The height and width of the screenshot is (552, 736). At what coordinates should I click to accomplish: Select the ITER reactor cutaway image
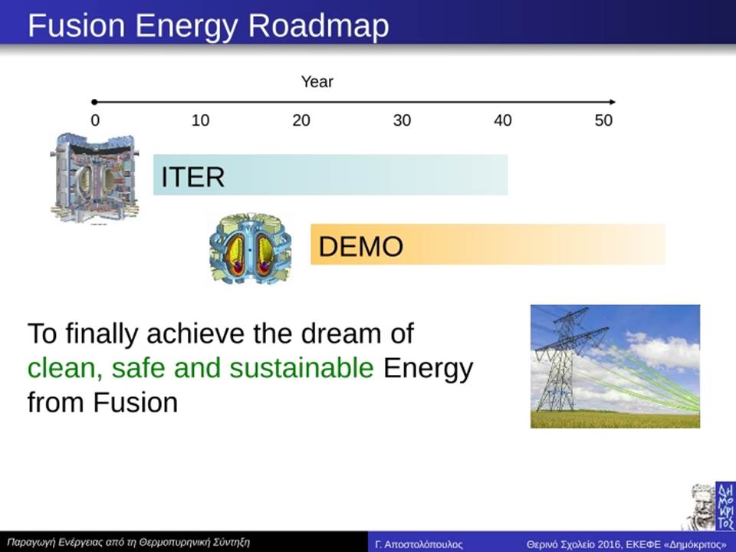click(94, 179)
